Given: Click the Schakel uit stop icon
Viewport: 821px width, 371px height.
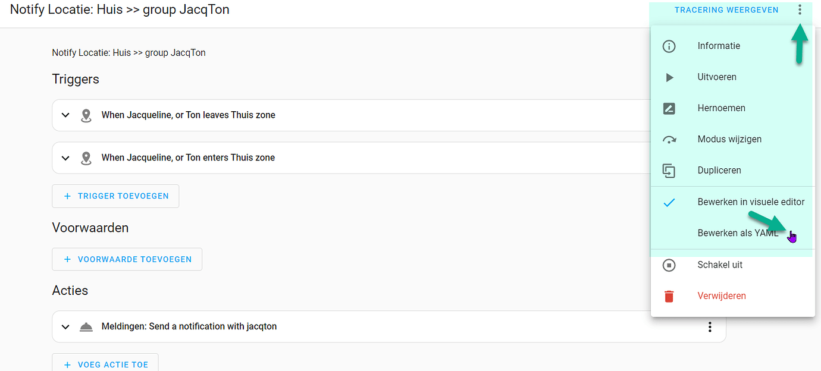Looking at the screenshot, I should click(669, 265).
